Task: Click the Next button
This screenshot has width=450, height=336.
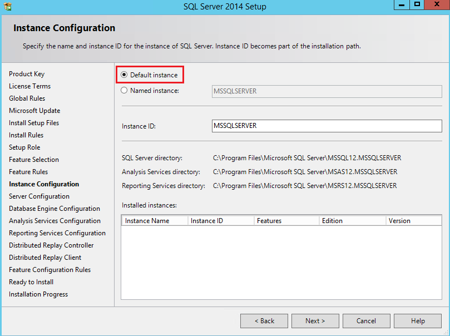Action: pos(315,321)
